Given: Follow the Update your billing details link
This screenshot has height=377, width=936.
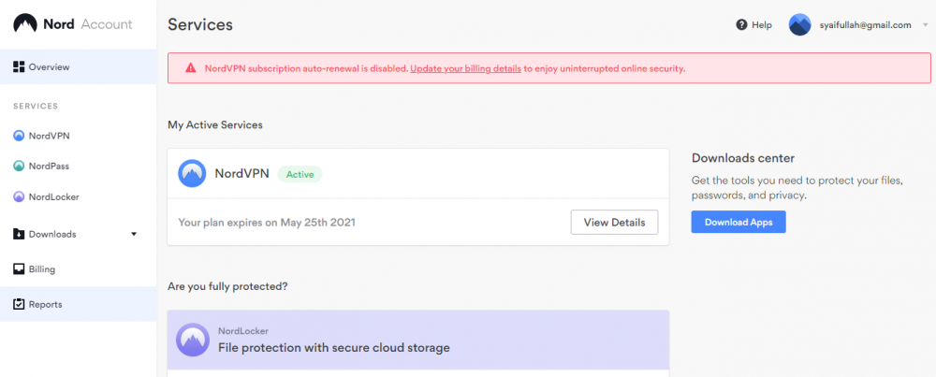Looking at the screenshot, I should (465, 68).
